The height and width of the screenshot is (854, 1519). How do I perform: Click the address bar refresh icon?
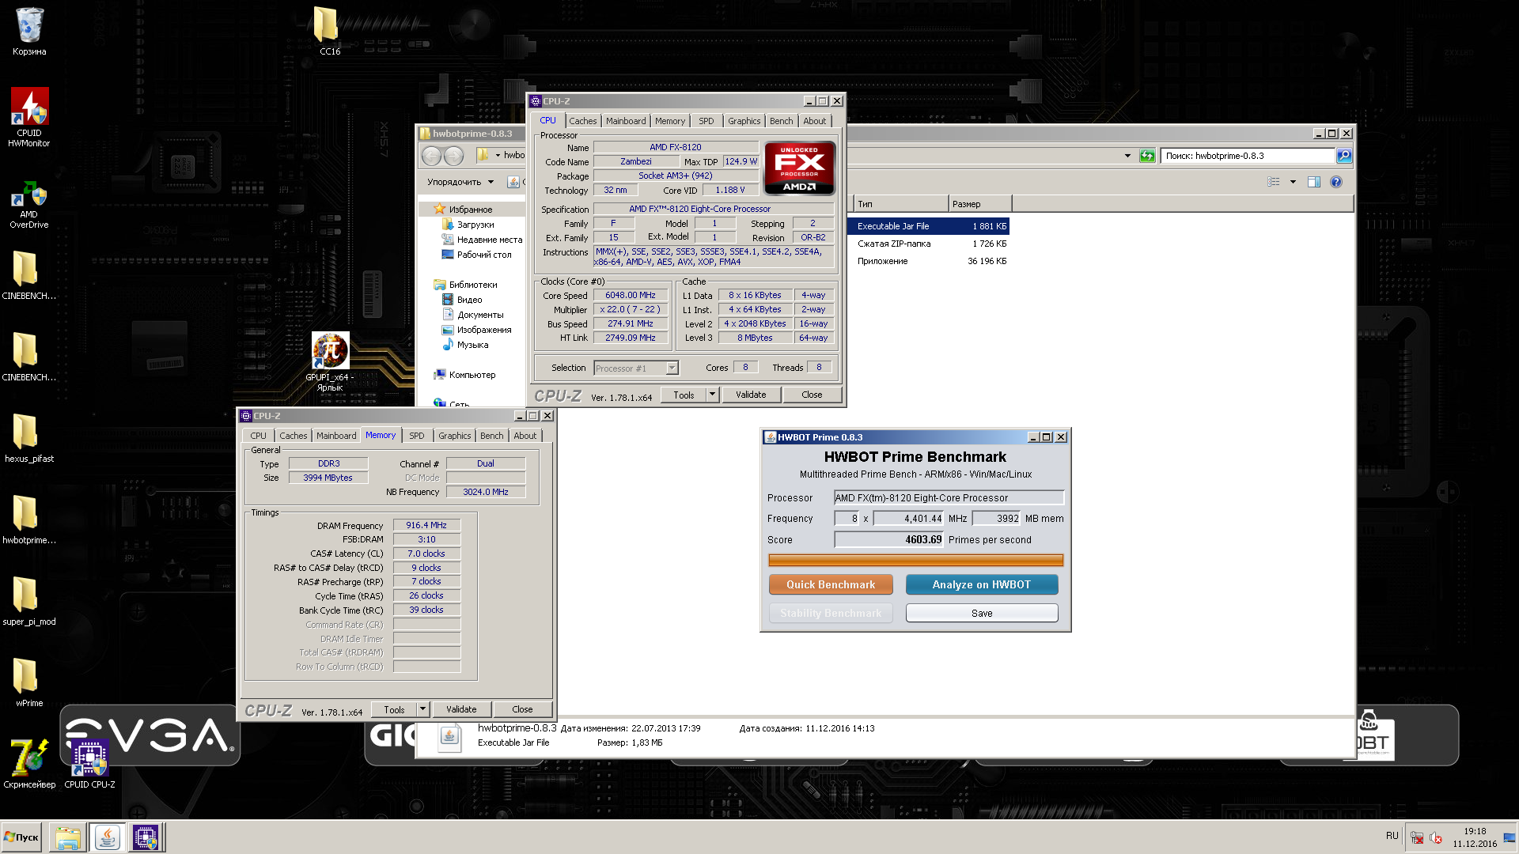1147,156
